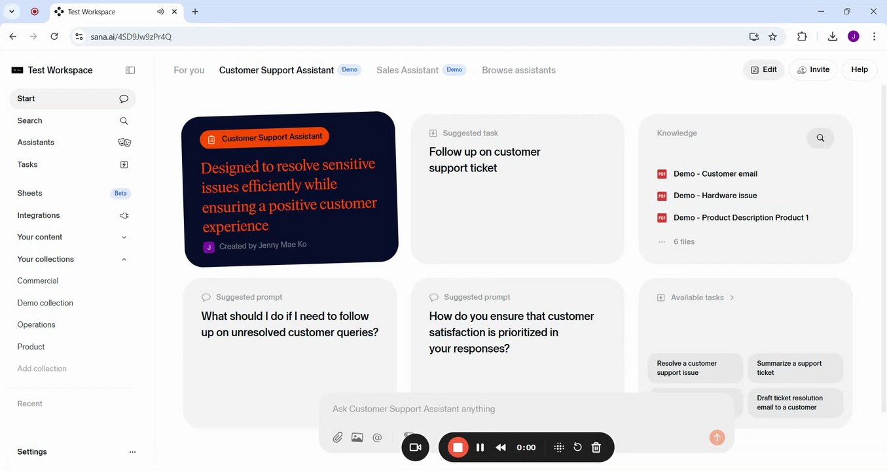Open the Product collection

(31, 347)
